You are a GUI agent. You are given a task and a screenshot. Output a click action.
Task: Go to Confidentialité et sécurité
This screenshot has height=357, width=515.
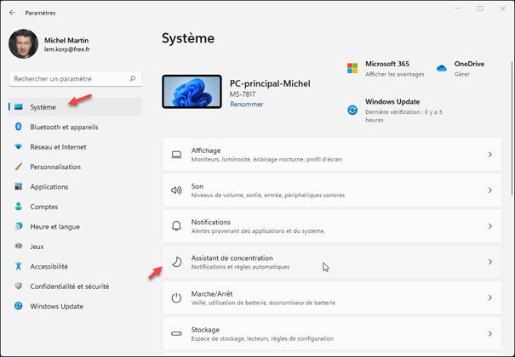[69, 286]
